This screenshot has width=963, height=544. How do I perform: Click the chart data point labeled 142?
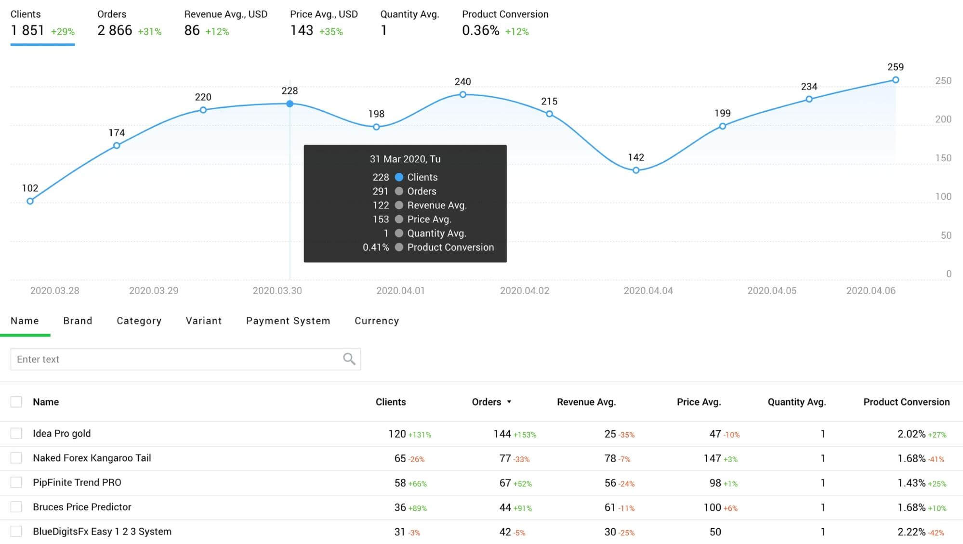tap(636, 170)
